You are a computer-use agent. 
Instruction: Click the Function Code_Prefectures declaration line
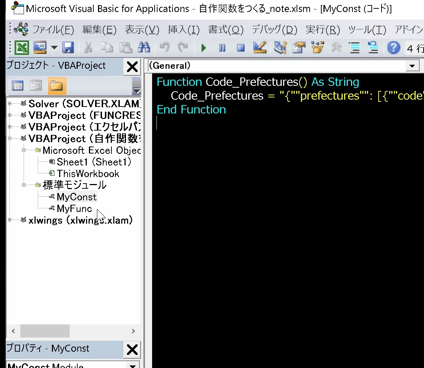coord(258,82)
